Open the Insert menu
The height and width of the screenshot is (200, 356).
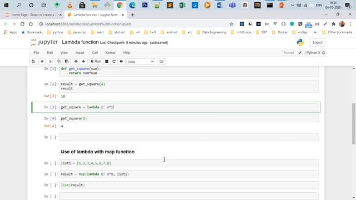click(80, 53)
